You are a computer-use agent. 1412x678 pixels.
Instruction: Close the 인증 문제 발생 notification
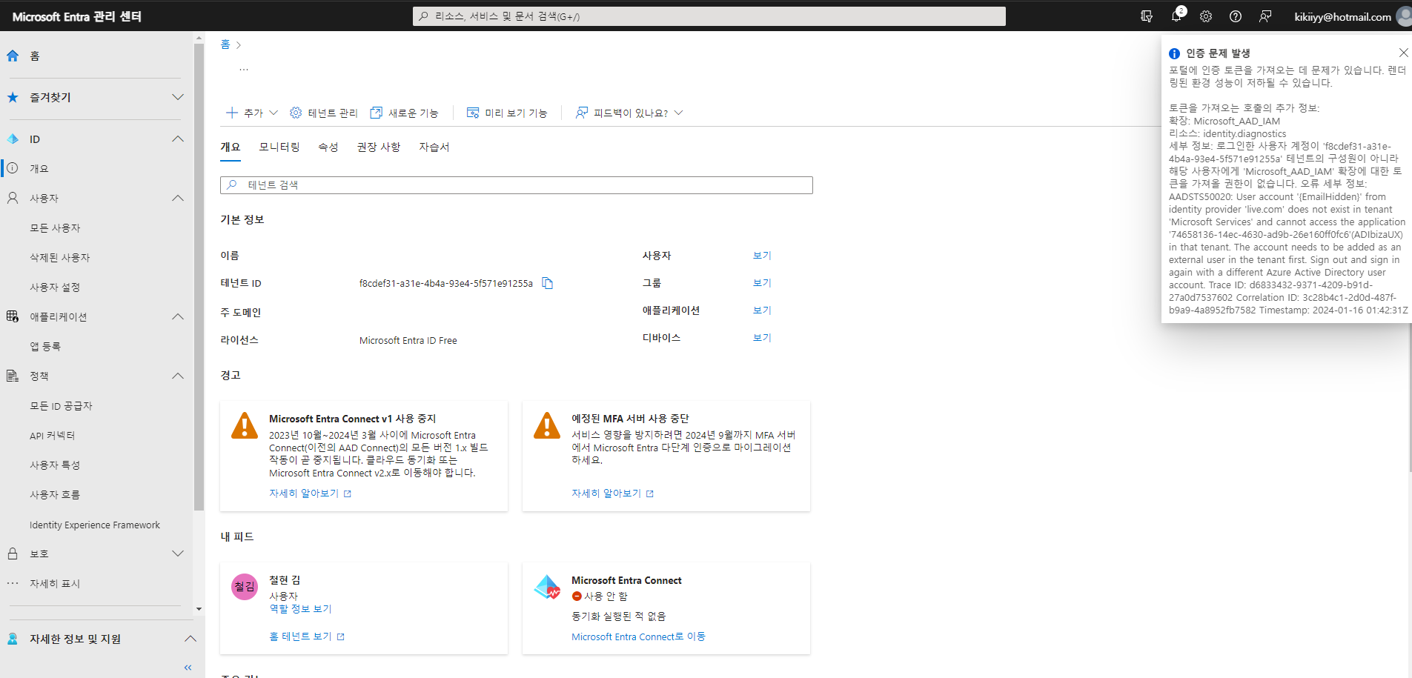tap(1403, 53)
